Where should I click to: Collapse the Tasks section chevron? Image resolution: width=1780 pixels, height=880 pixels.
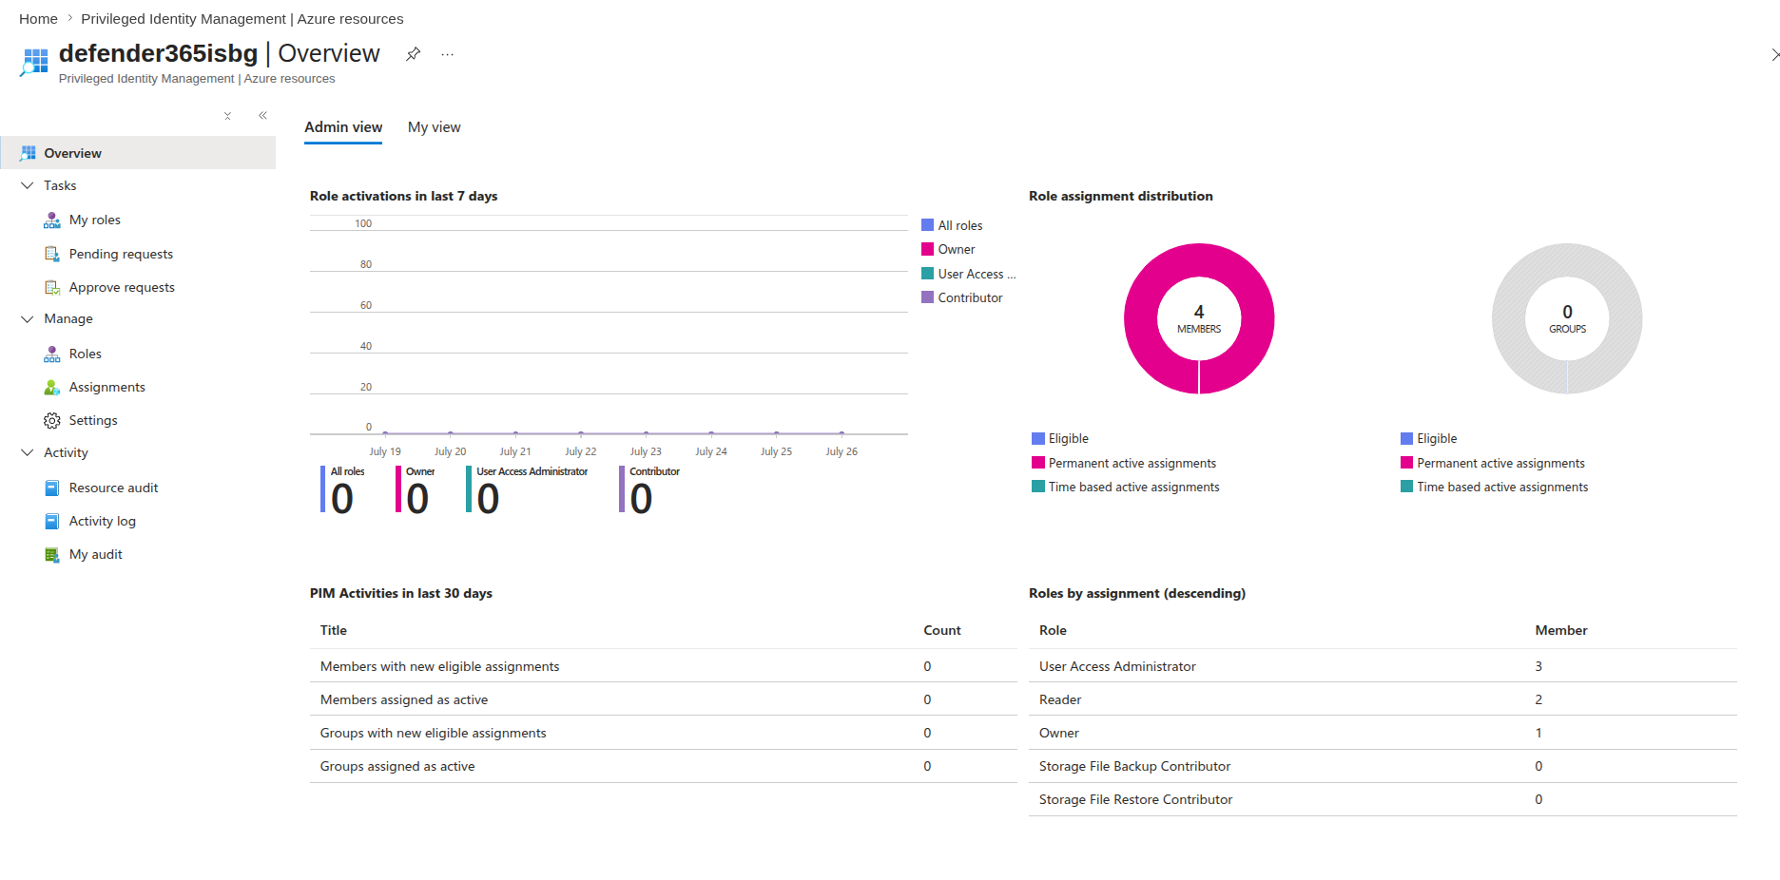click(x=27, y=185)
